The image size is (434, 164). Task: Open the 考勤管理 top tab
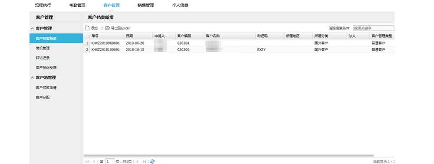(77, 5)
